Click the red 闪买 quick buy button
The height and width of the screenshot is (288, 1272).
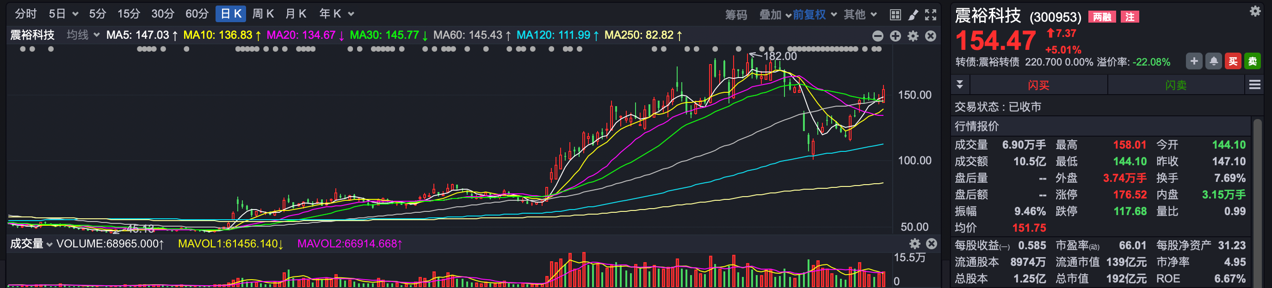pos(1038,85)
